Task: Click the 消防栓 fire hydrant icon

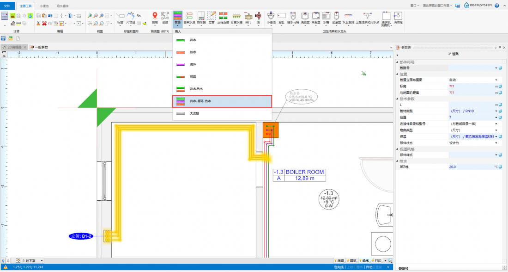Action: pos(398,18)
